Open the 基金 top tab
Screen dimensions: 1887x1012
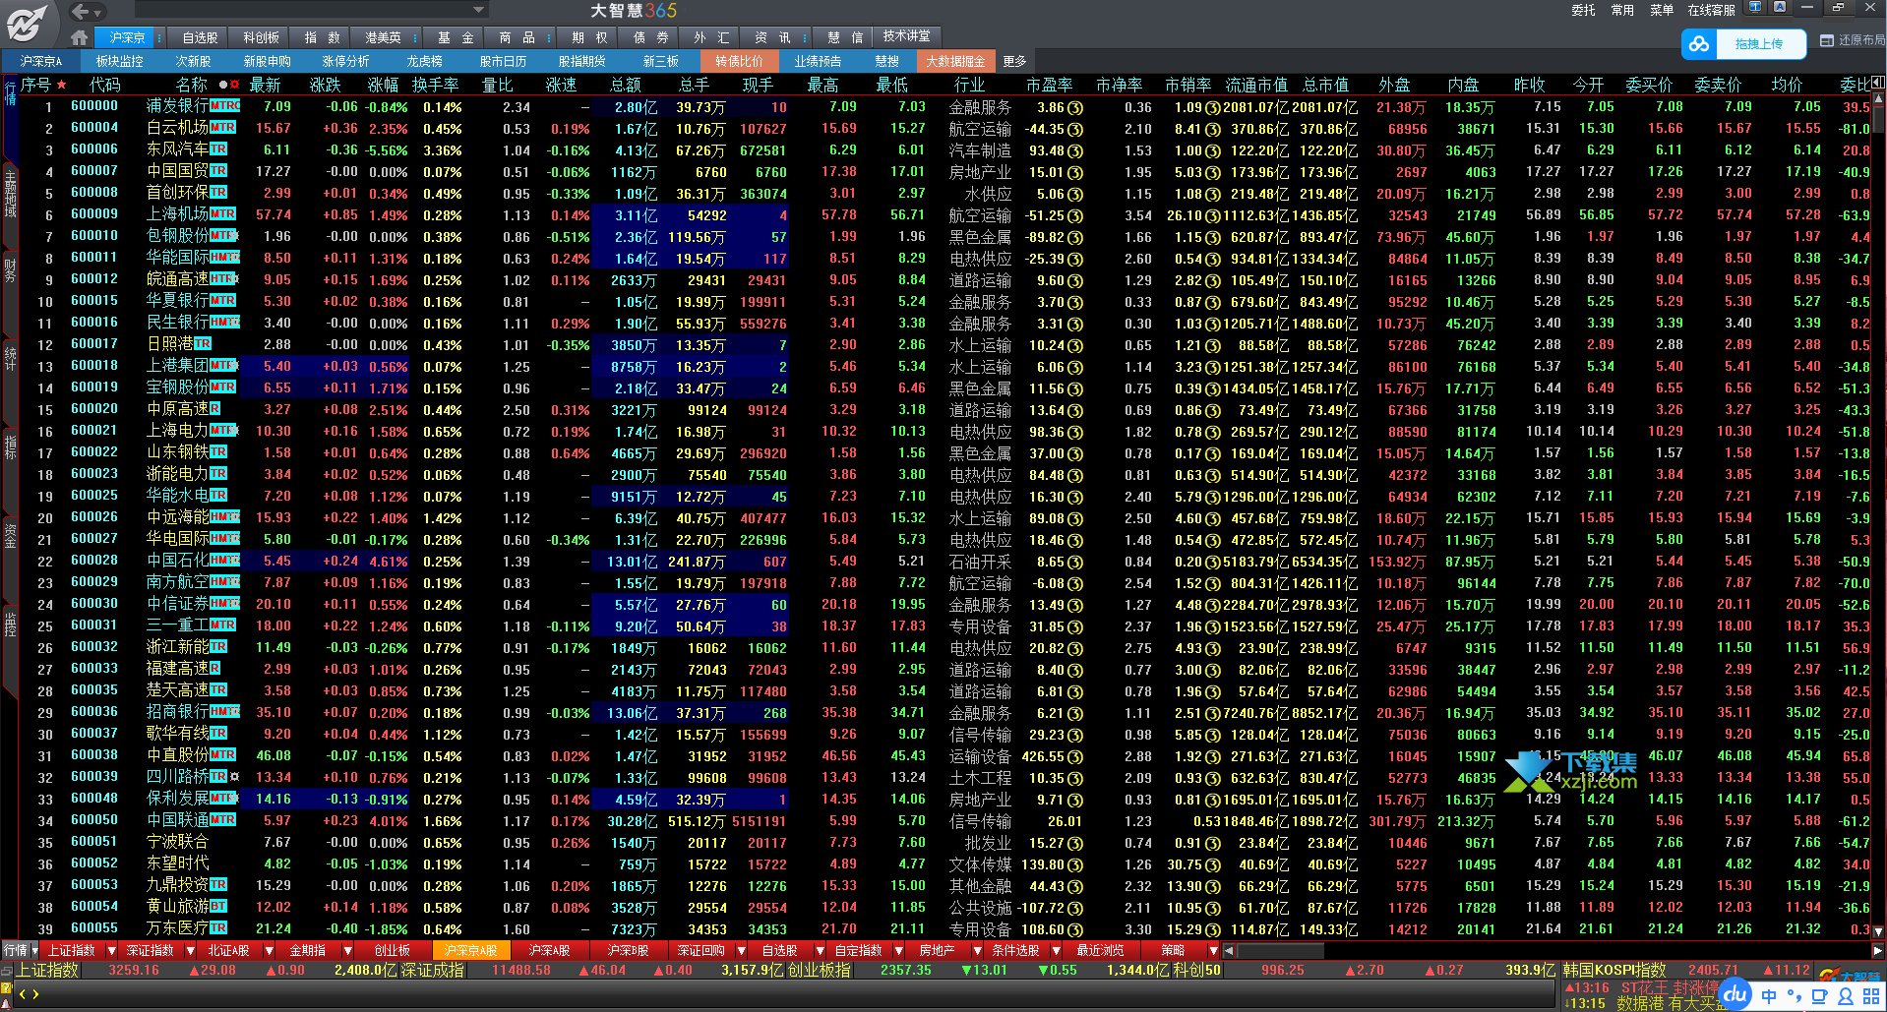[456, 37]
